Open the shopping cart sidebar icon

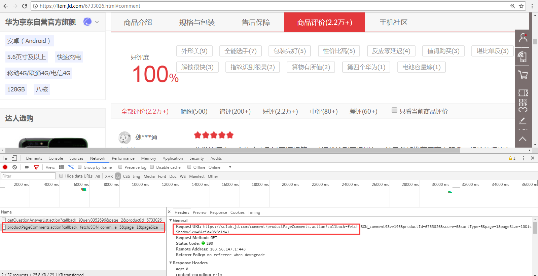point(523,75)
